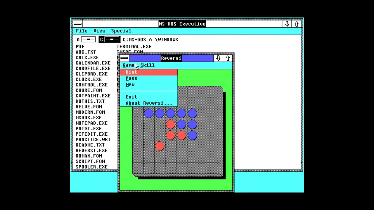The image size is (374, 210).
Task: Select drive A icon
Action: click(x=86, y=40)
